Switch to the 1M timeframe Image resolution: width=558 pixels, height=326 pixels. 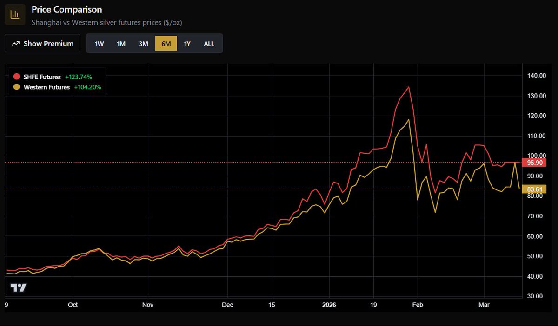pos(121,43)
